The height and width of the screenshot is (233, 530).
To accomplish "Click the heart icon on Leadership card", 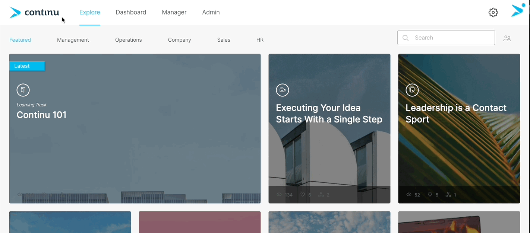I will (430, 195).
